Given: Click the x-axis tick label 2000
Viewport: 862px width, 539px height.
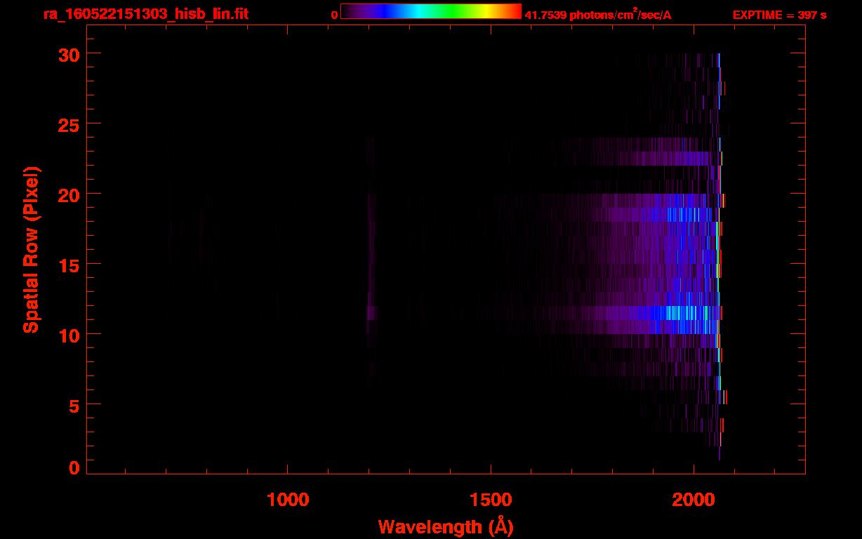Looking at the screenshot, I should click(x=694, y=500).
